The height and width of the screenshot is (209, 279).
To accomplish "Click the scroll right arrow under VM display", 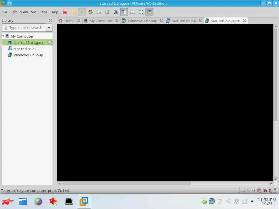I will coord(271,183).
